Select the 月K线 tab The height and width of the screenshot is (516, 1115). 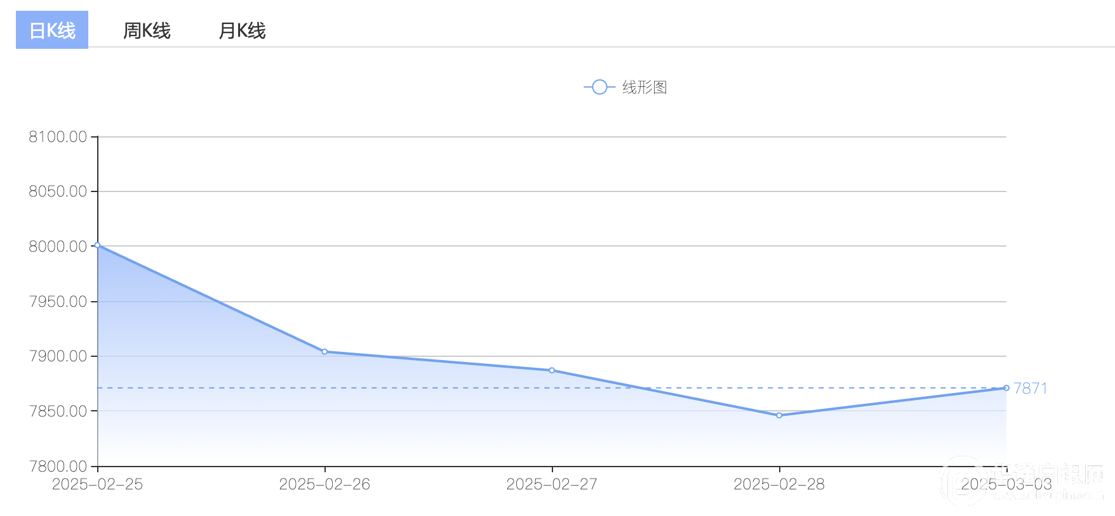[242, 30]
